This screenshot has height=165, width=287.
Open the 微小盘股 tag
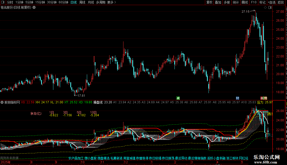coord(90,158)
